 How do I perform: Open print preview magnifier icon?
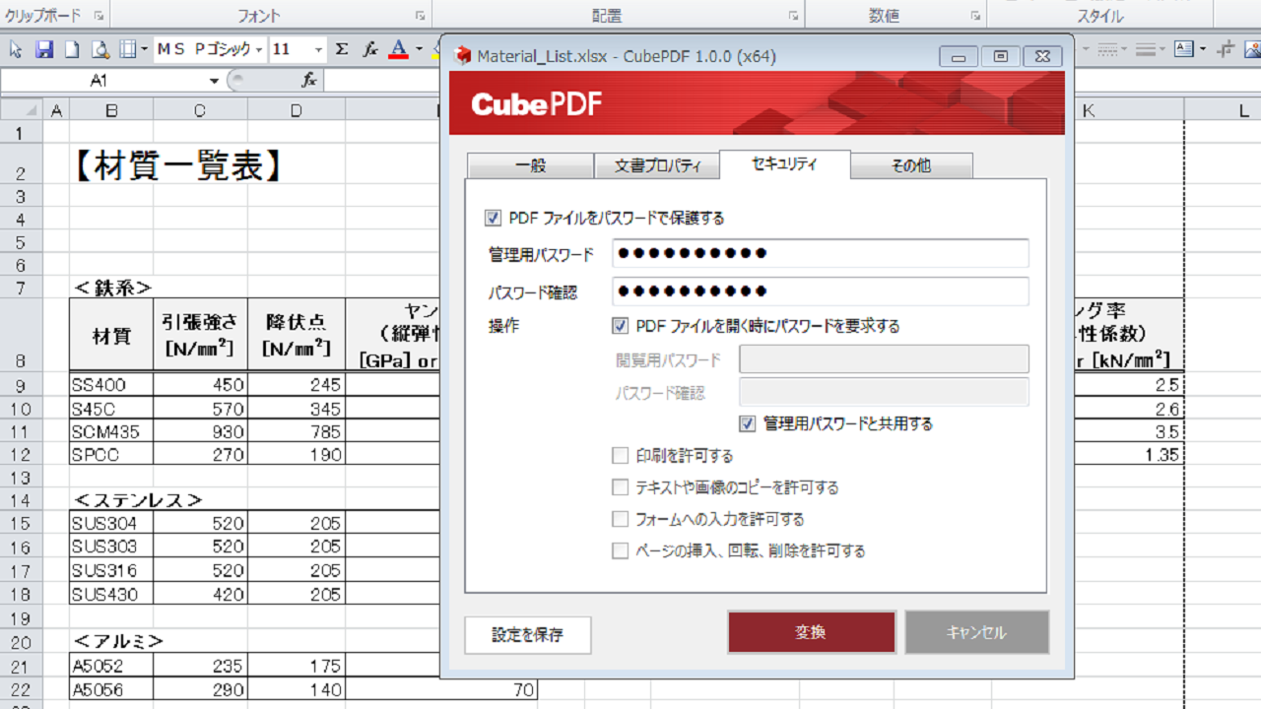[x=100, y=49]
